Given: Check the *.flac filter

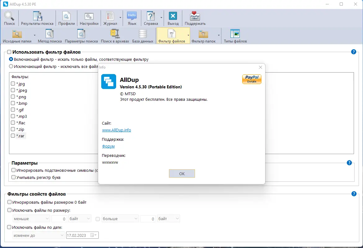Looking at the screenshot, I should (x=13, y=122).
